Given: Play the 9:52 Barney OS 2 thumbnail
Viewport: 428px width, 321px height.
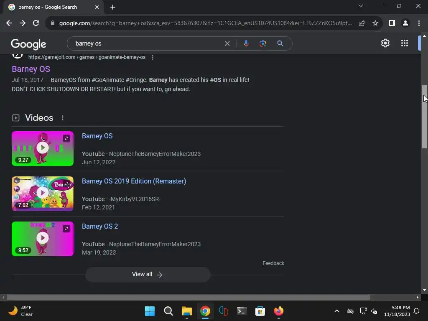Looking at the screenshot, I should 43,239.
